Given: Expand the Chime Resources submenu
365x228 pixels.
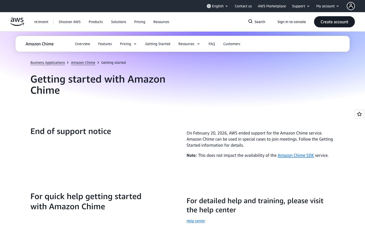Looking at the screenshot, I should coord(189,44).
